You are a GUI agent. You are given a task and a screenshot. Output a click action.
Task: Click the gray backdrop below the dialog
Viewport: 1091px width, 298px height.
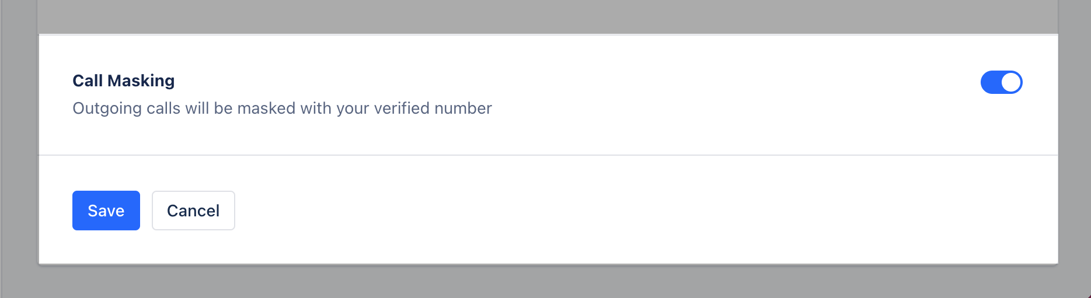pyautogui.click(x=548, y=282)
